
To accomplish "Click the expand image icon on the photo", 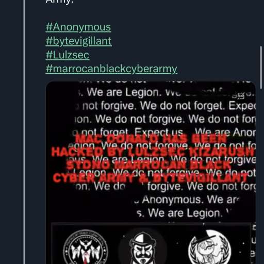I will (x=241, y=96).
